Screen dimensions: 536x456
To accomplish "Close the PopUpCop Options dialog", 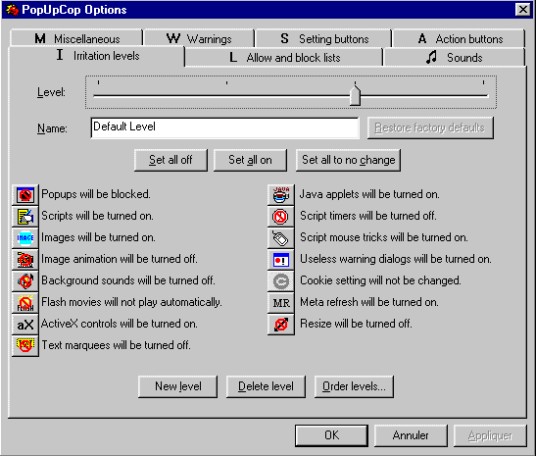I will point(522,9).
